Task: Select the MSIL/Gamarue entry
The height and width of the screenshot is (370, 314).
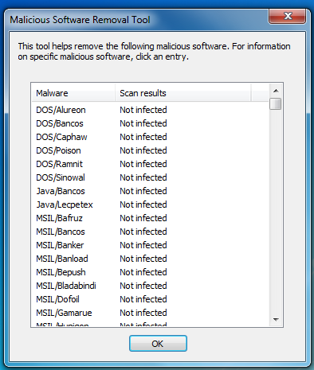Action: 64,313
